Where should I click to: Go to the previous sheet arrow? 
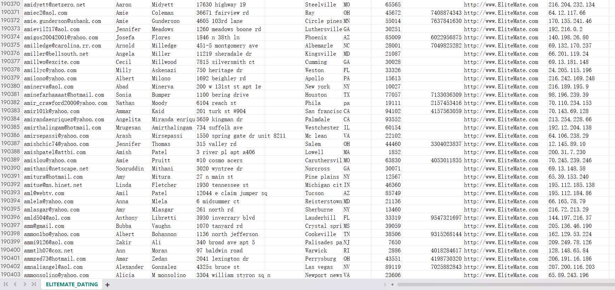(x=15, y=284)
